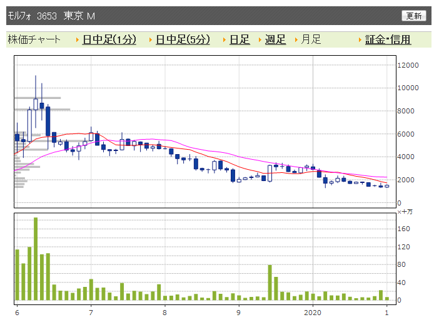Viewport: 439px width, 327px height.
Task: Click the 80 volume axis label
Action: click(x=401, y=264)
